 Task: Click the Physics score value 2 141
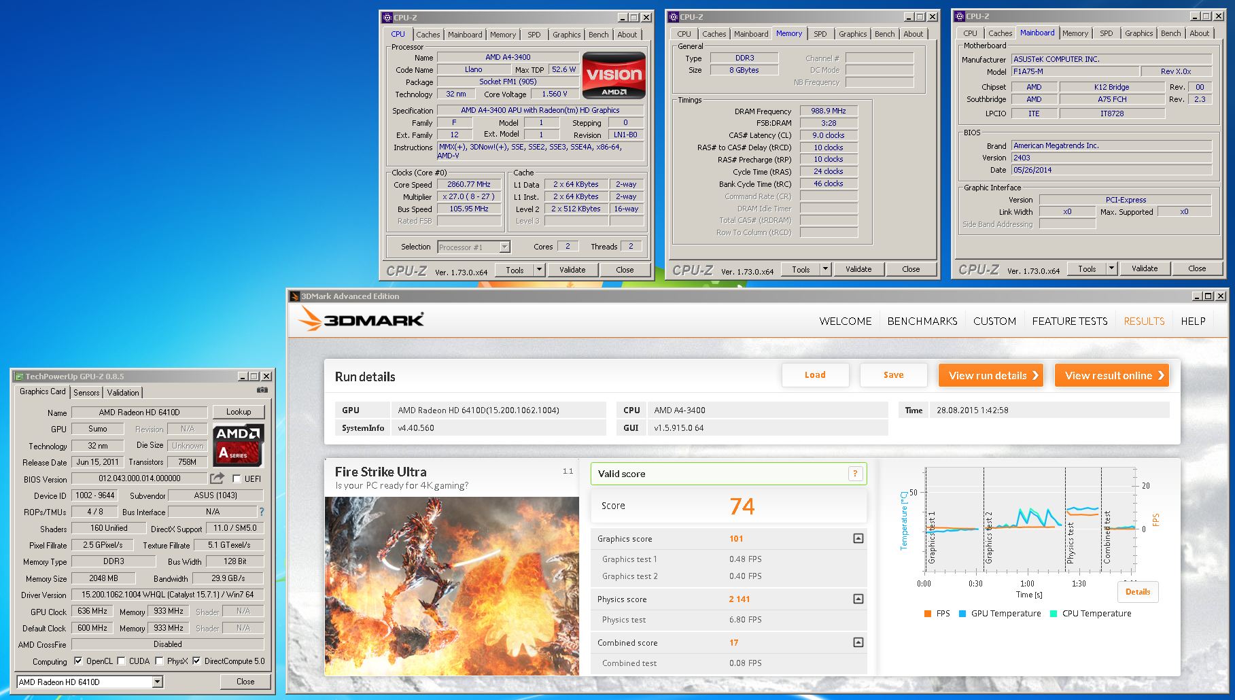point(740,599)
